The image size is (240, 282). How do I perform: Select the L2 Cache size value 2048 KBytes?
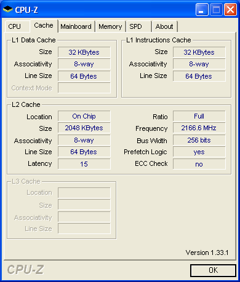click(x=84, y=128)
